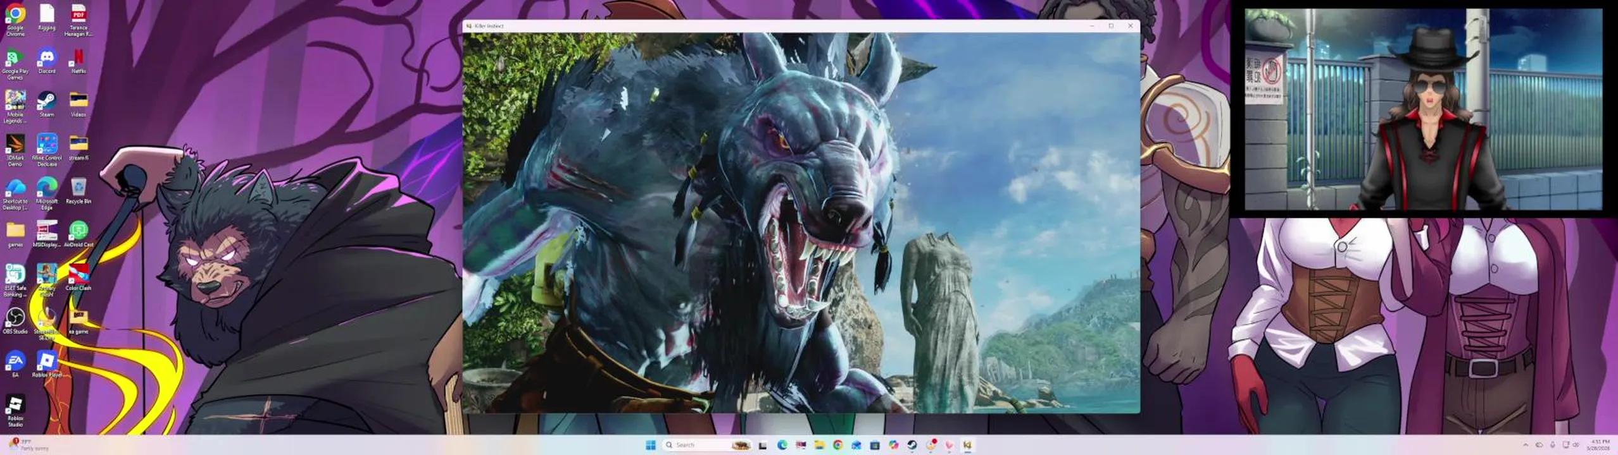Open Google Chrome from the taskbar
The width and height of the screenshot is (1618, 455).
pyautogui.click(x=837, y=445)
